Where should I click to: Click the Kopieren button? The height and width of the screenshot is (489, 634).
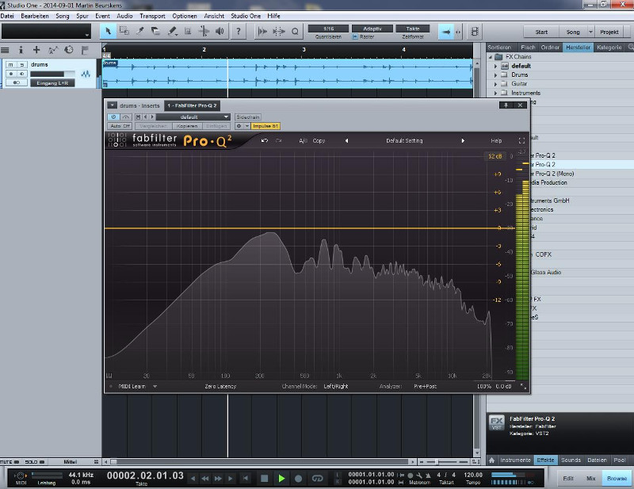point(187,126)
